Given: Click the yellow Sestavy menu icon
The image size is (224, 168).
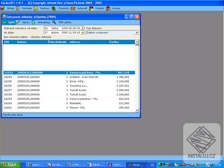Looking at the screenshot, I should [x=35, y=9].
